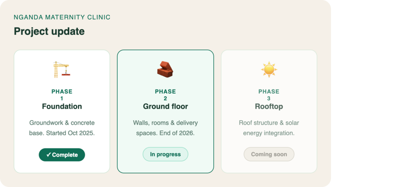Screen dimensions: 420x187
Task: Click the Complete status badge
Action: point(62,155)
